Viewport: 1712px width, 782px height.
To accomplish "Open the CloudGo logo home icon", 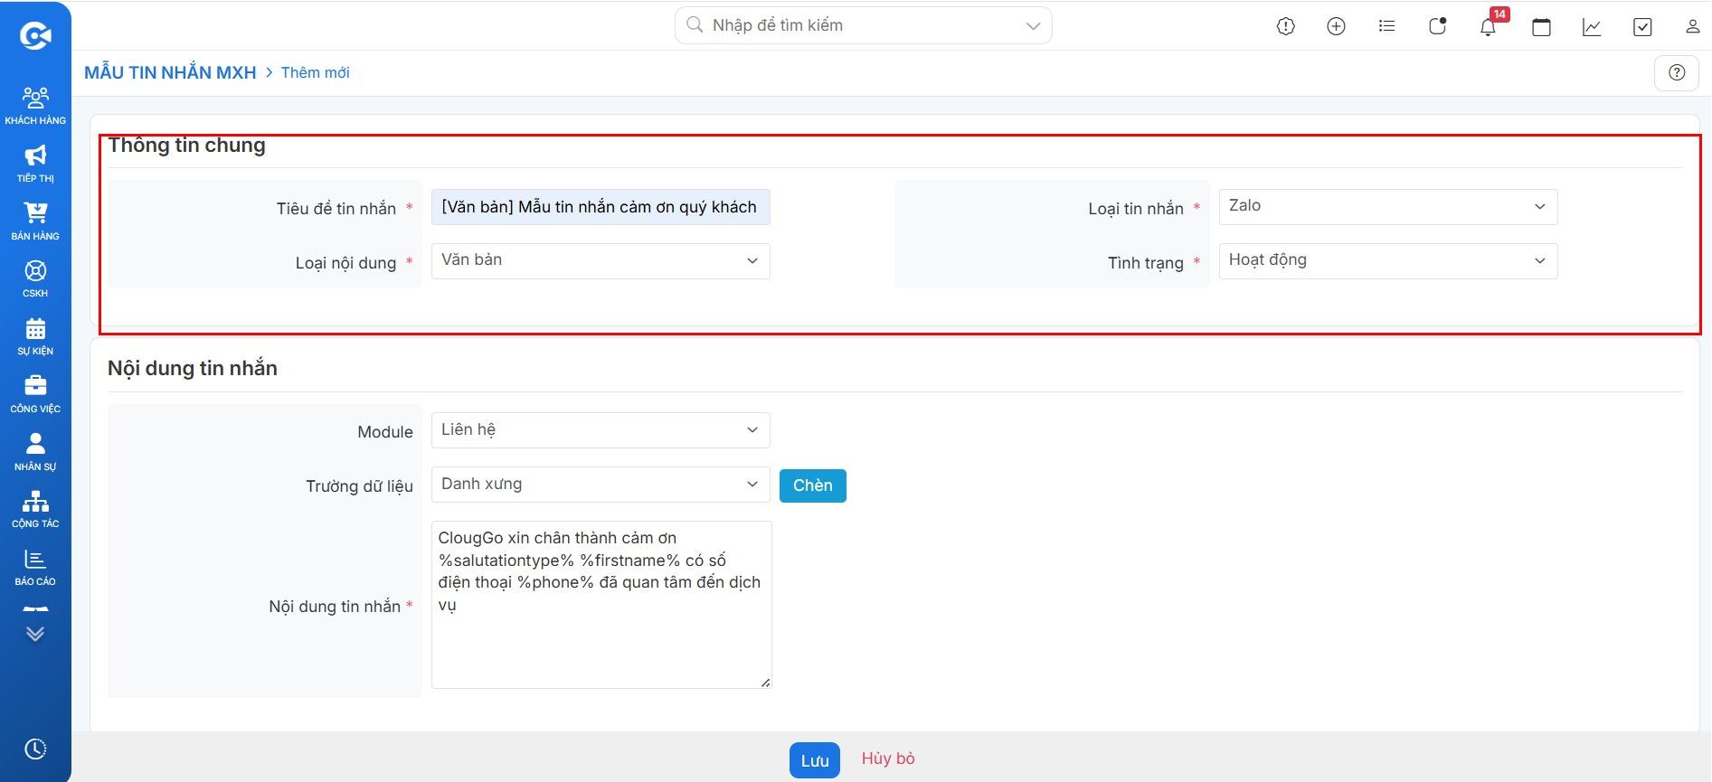I will coord(35,35).
